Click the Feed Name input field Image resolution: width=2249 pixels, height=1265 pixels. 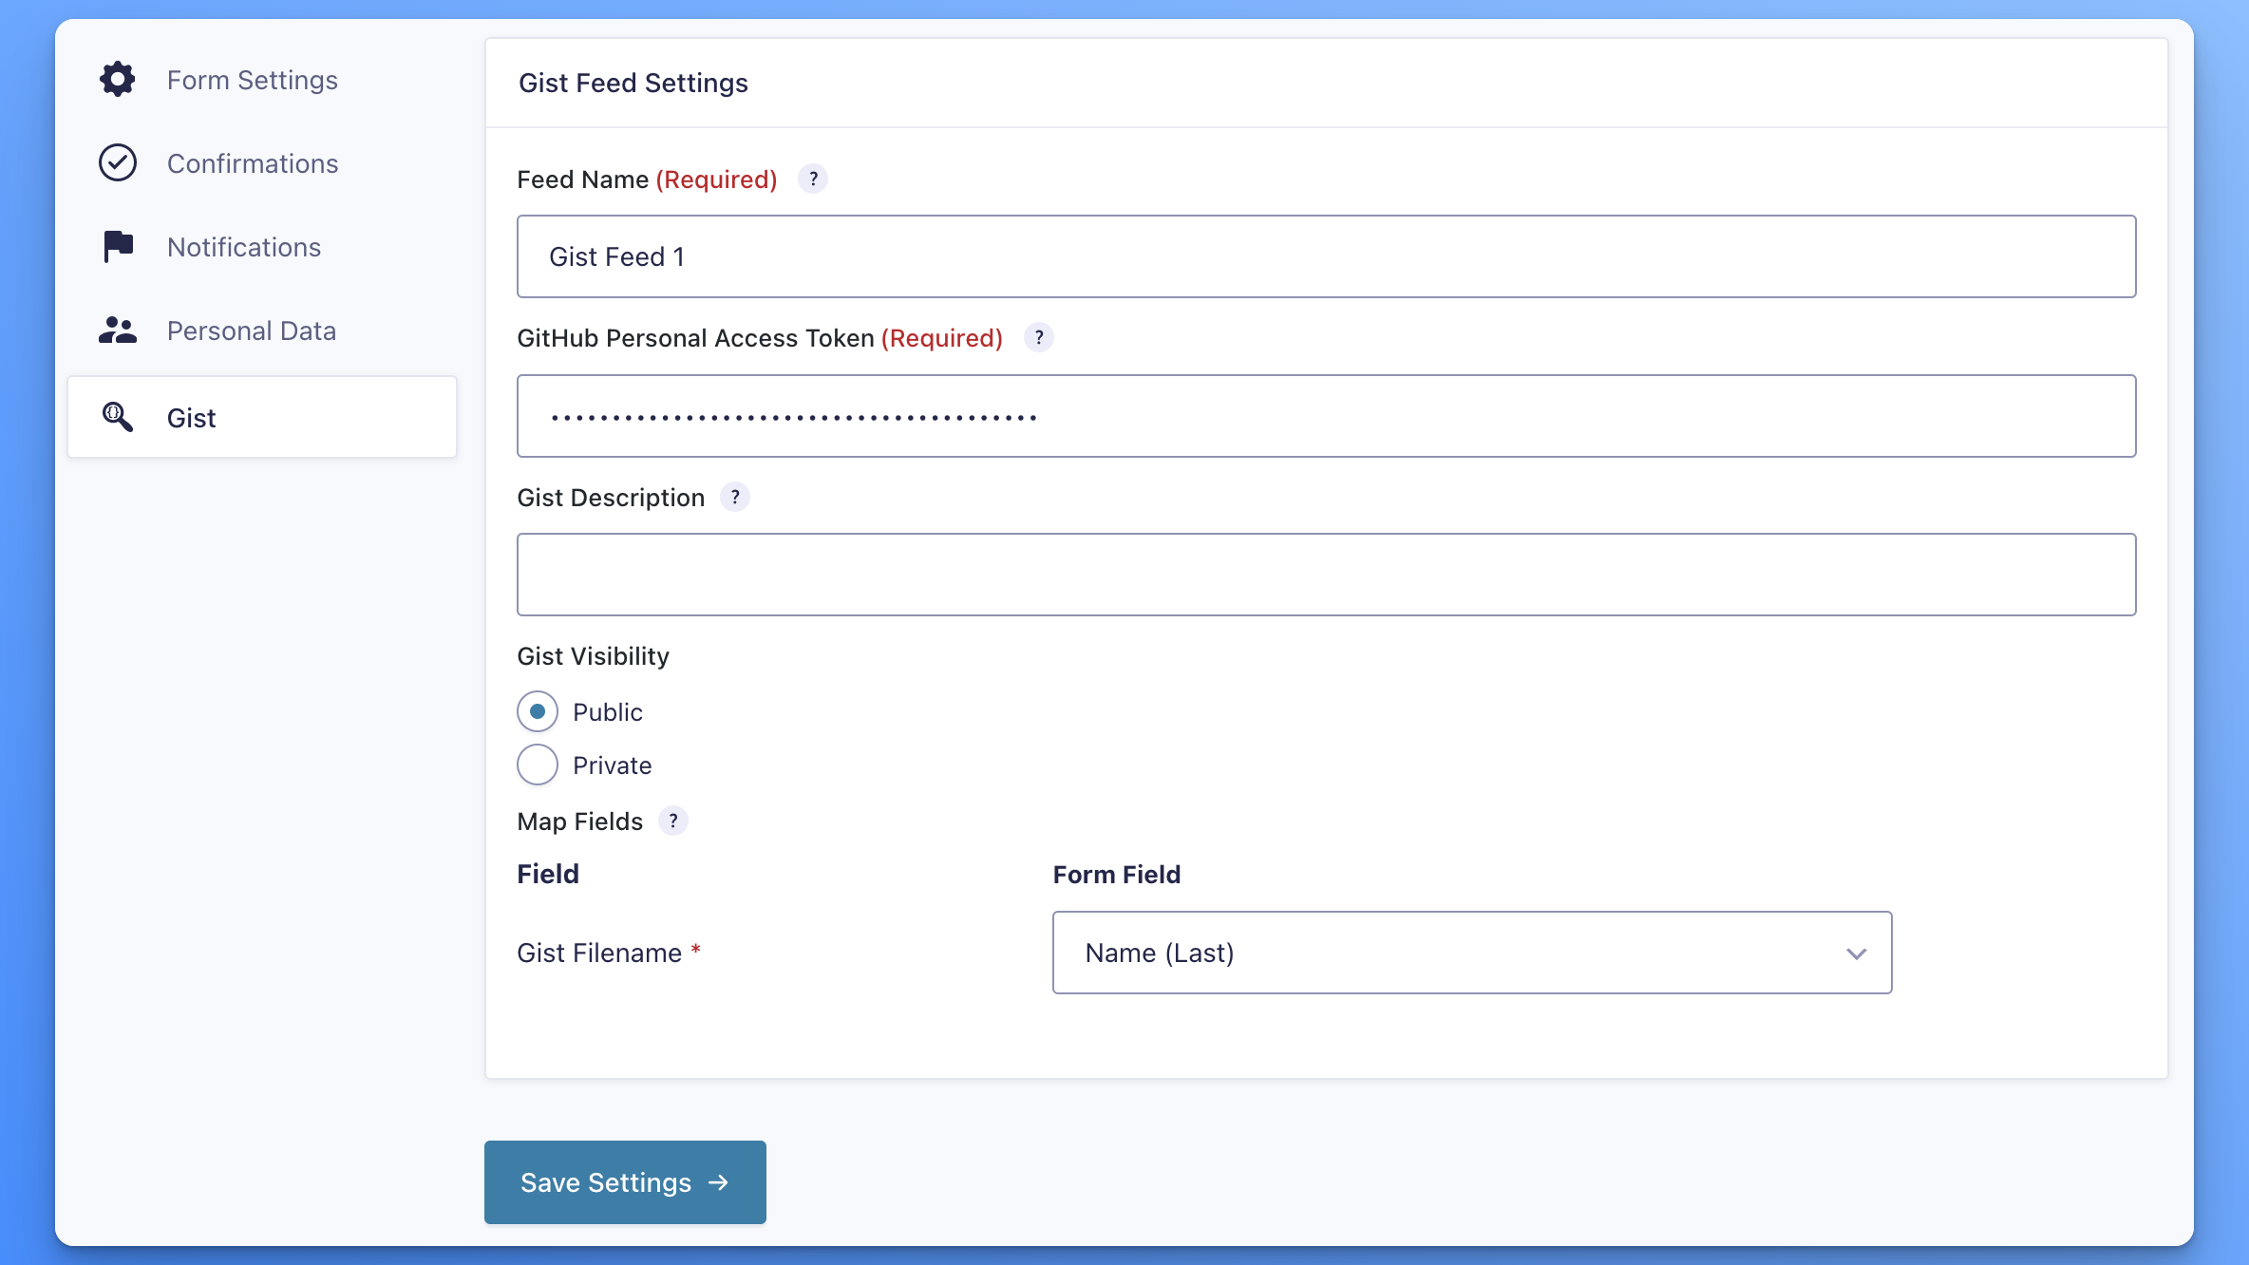[1327, 256]
